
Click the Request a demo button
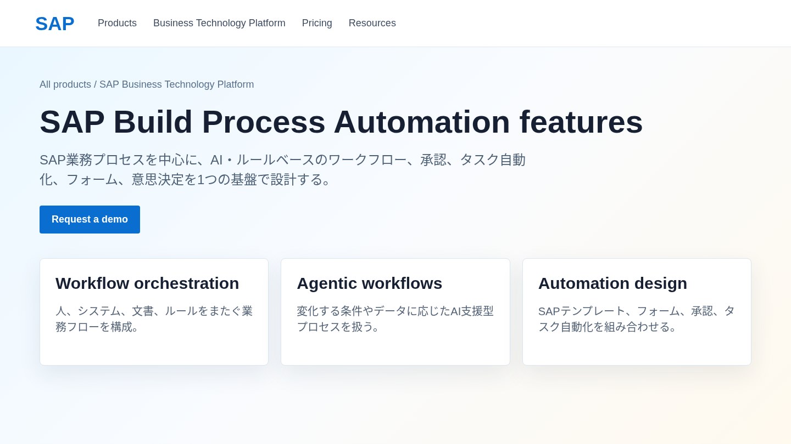click(x=90, y=219)
